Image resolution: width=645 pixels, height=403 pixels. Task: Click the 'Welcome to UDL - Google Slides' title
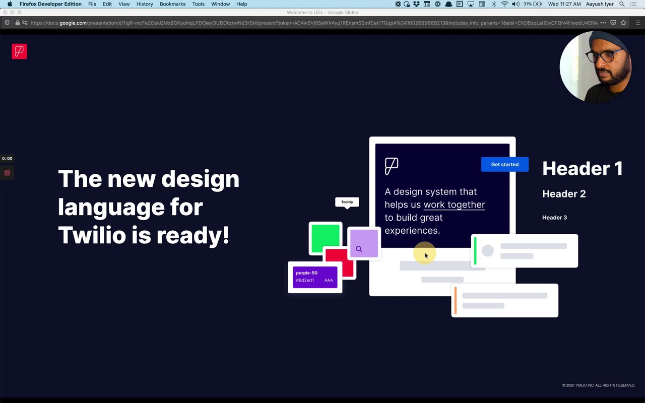tap(322, 13)
